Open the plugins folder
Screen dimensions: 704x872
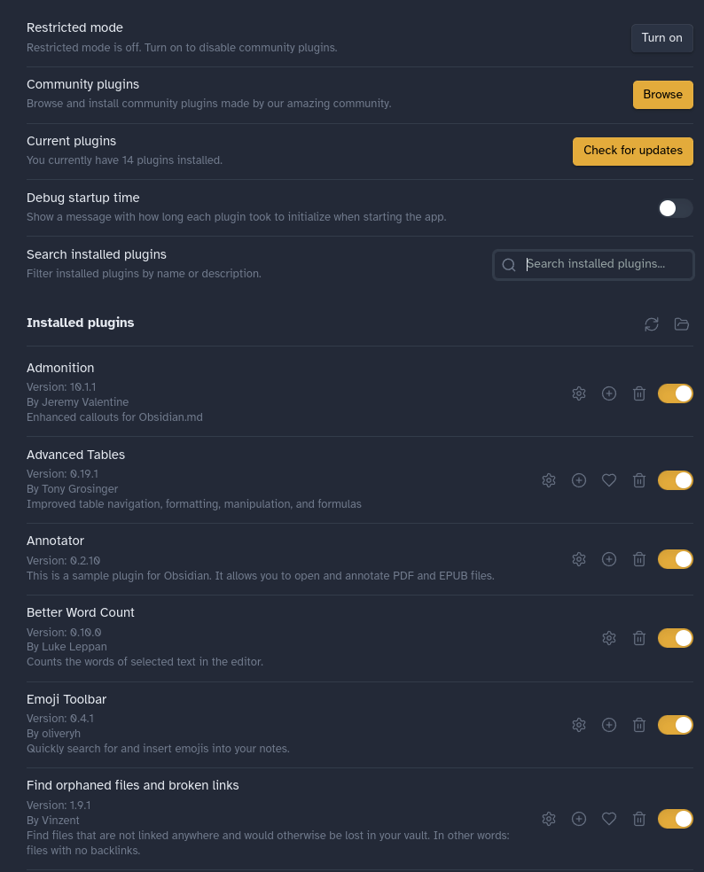(x=682, y=324)
